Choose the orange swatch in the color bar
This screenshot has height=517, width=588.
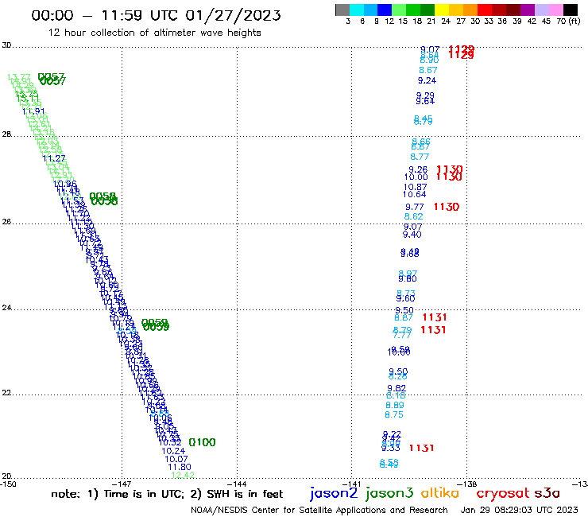[x=470, y=10]
